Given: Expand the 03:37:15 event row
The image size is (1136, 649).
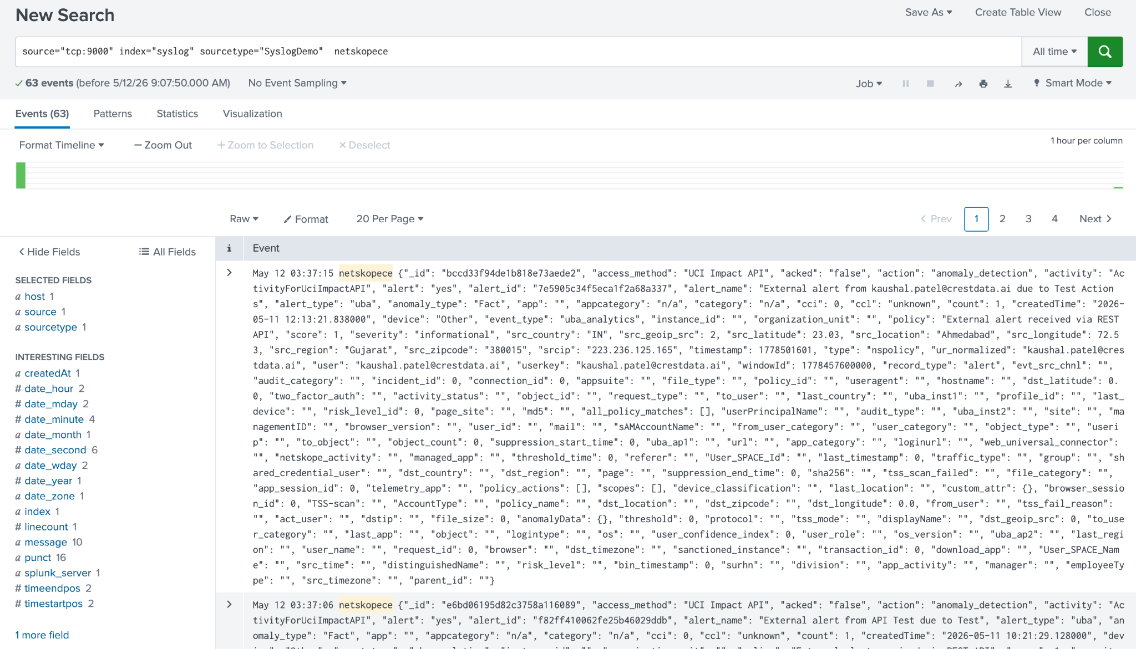Looking at the screenshot, I should [x=229, y=273].
